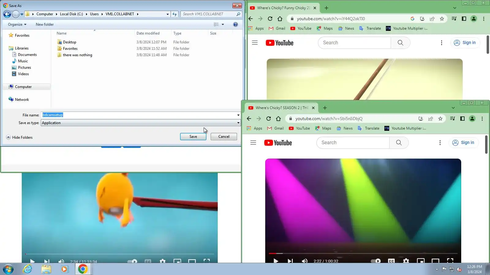This screenshot has height=275, width=490.
Task: Open media controls in the SEASON 2 Chrome window
Action: 453,119
